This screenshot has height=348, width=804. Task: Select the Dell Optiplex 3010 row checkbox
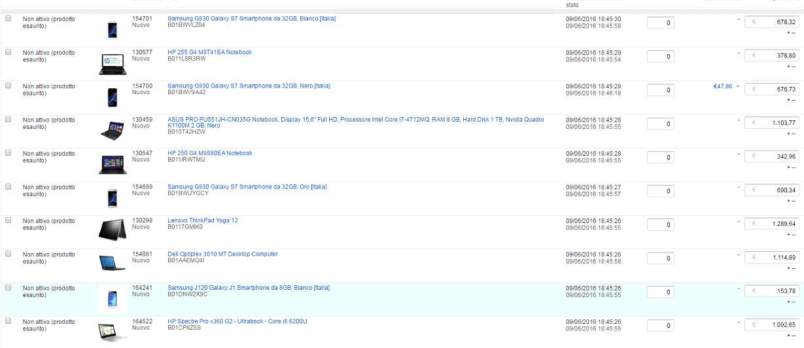[9, 254]
